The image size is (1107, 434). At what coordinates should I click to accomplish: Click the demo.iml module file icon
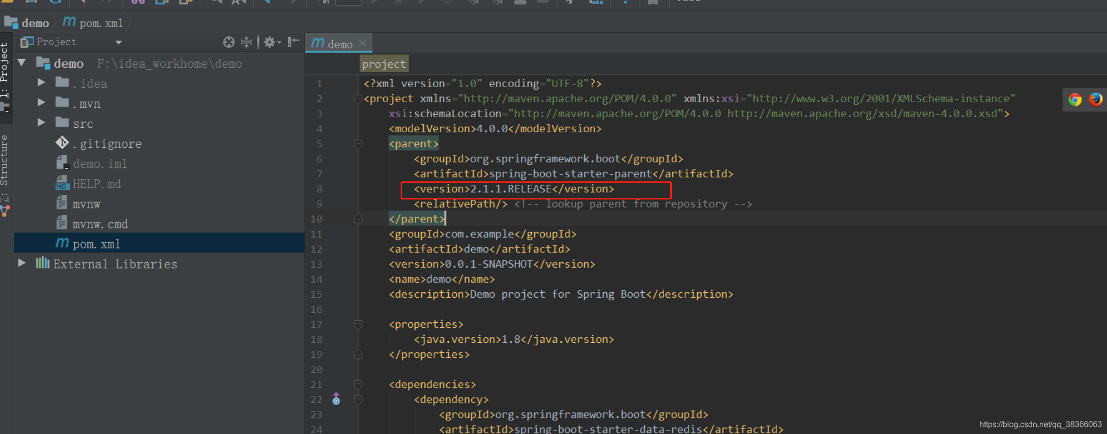tap(62, 163)
